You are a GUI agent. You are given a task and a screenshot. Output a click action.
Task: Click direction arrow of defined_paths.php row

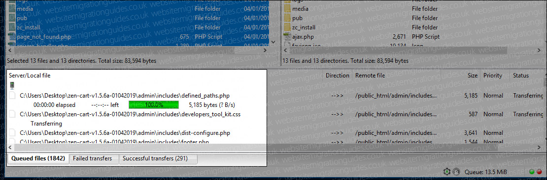tap(338, 95)
